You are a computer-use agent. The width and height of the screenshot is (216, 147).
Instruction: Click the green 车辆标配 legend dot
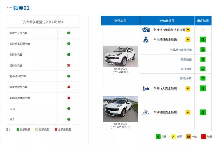18,130
